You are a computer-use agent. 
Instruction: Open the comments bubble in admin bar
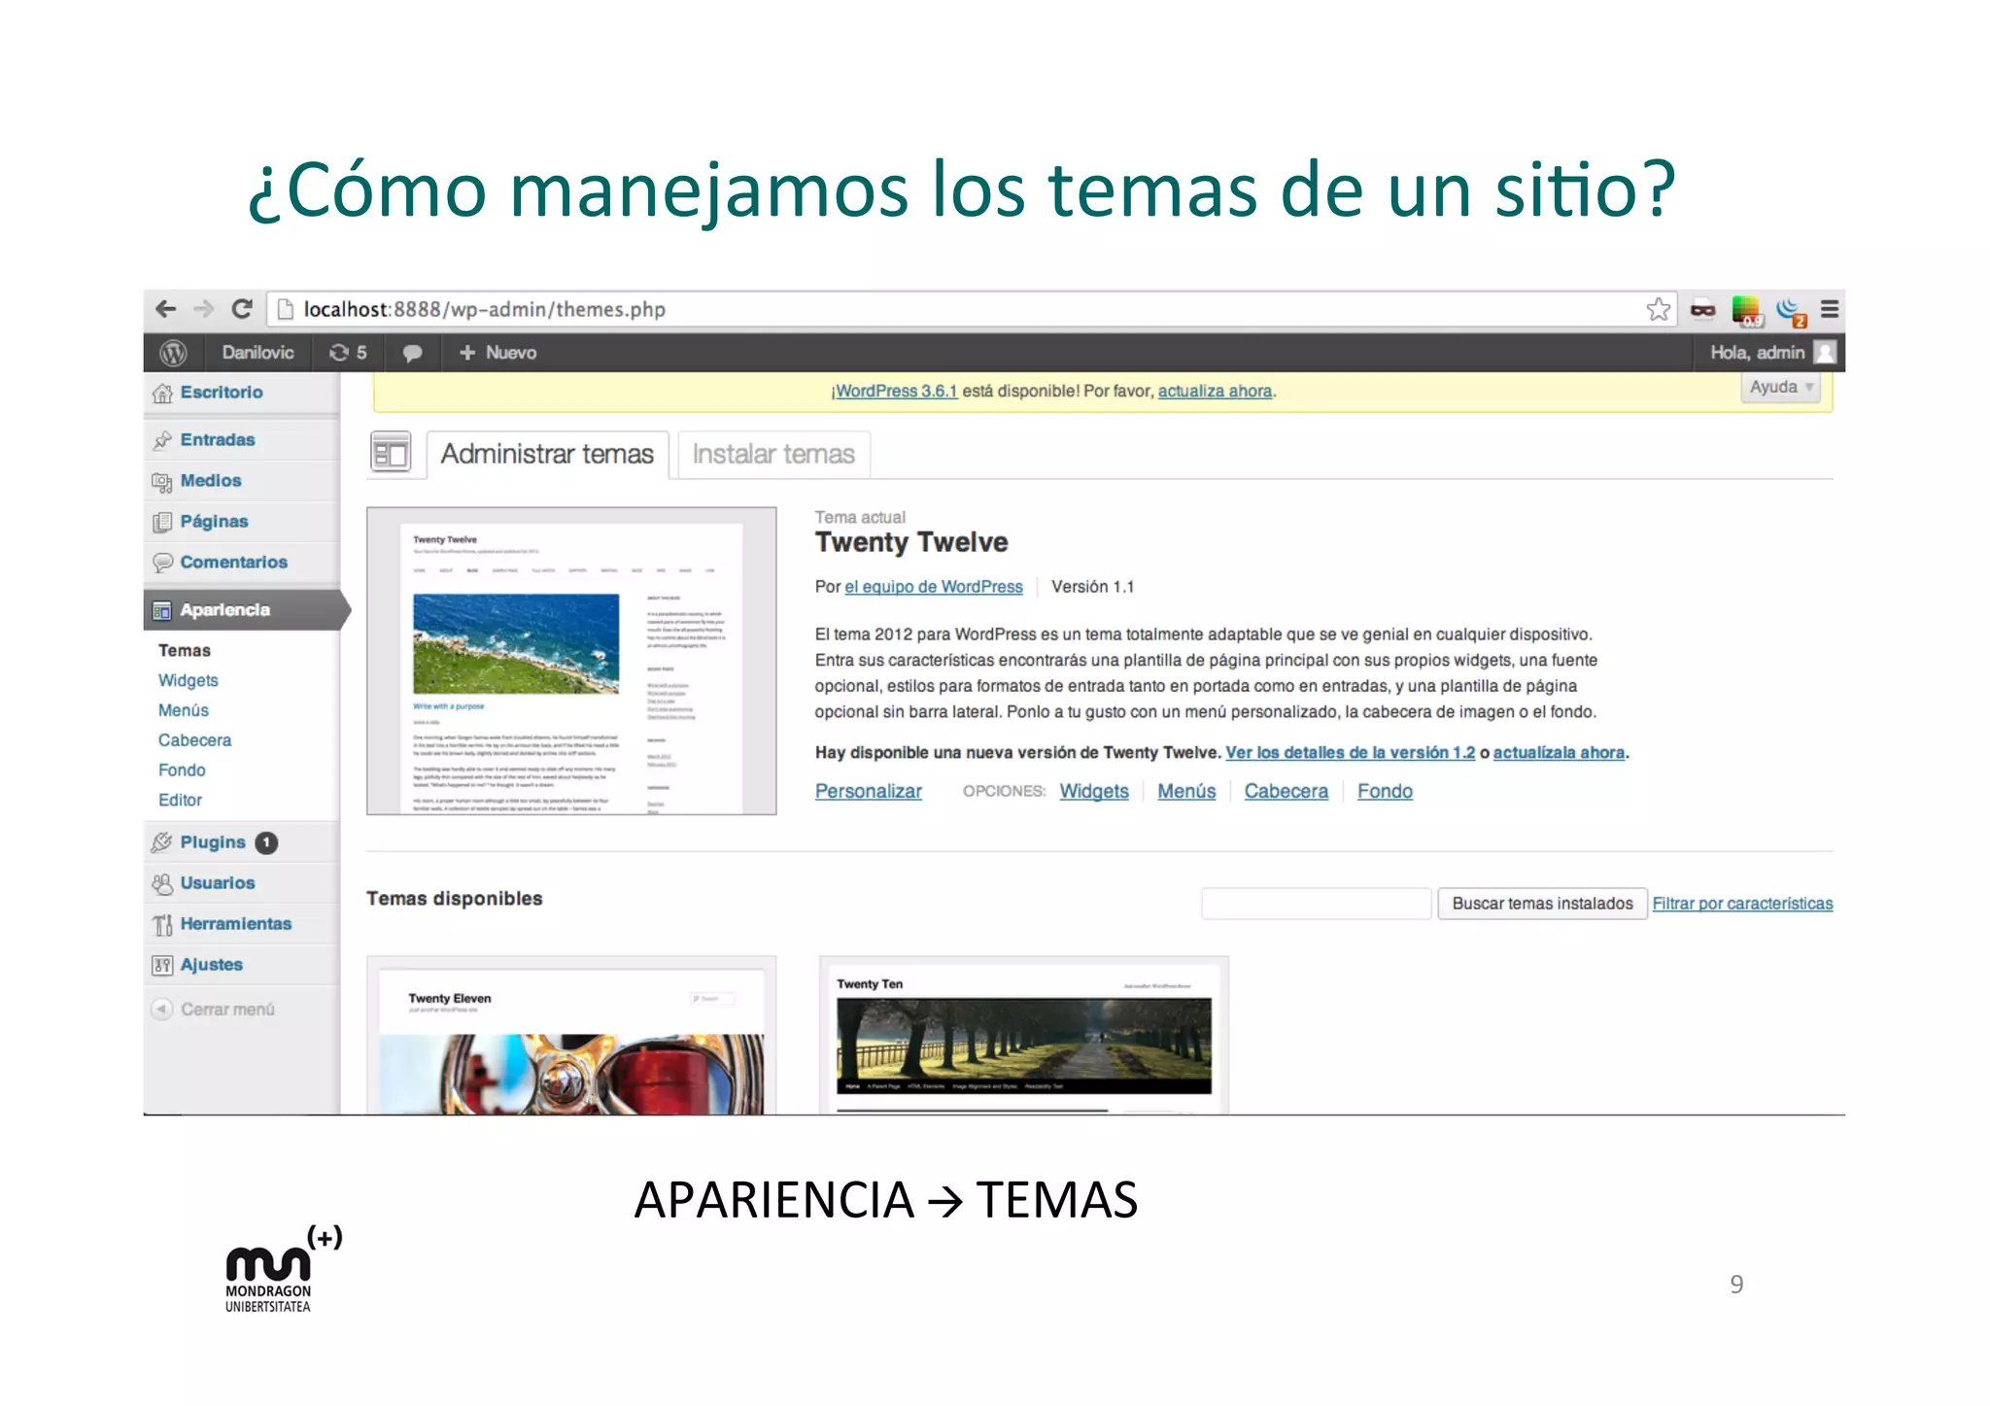click(412, 353)
